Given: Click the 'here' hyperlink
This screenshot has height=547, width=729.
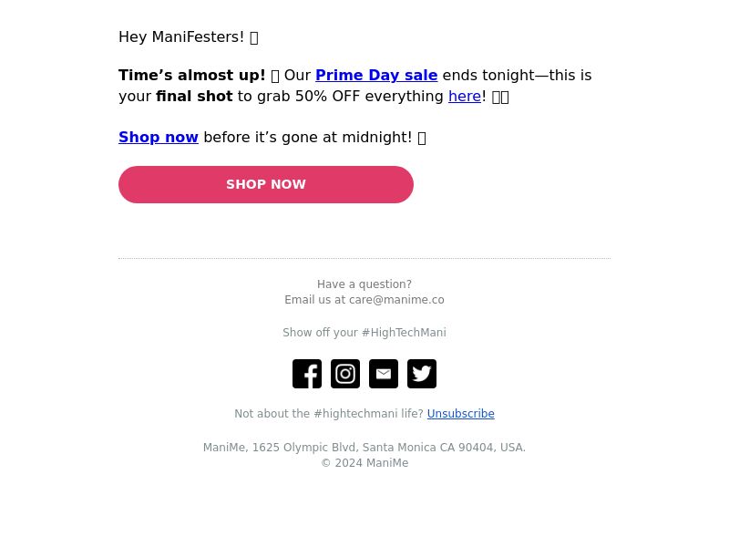Looking at the screenshot, I should point(465,96).
